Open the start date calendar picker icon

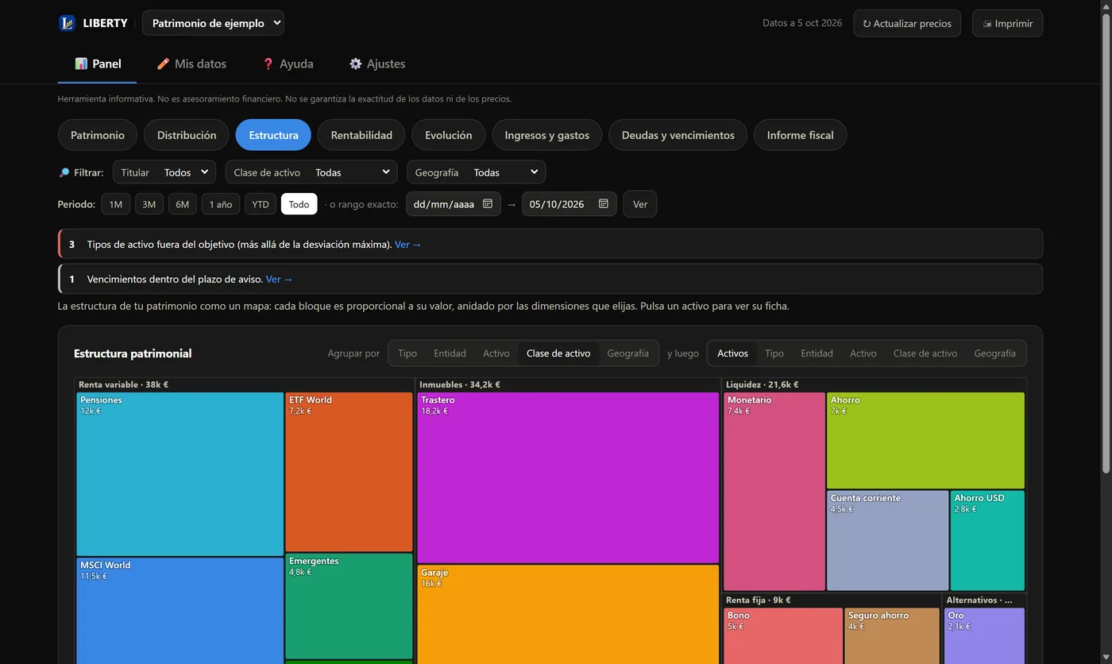click(488, 204)
